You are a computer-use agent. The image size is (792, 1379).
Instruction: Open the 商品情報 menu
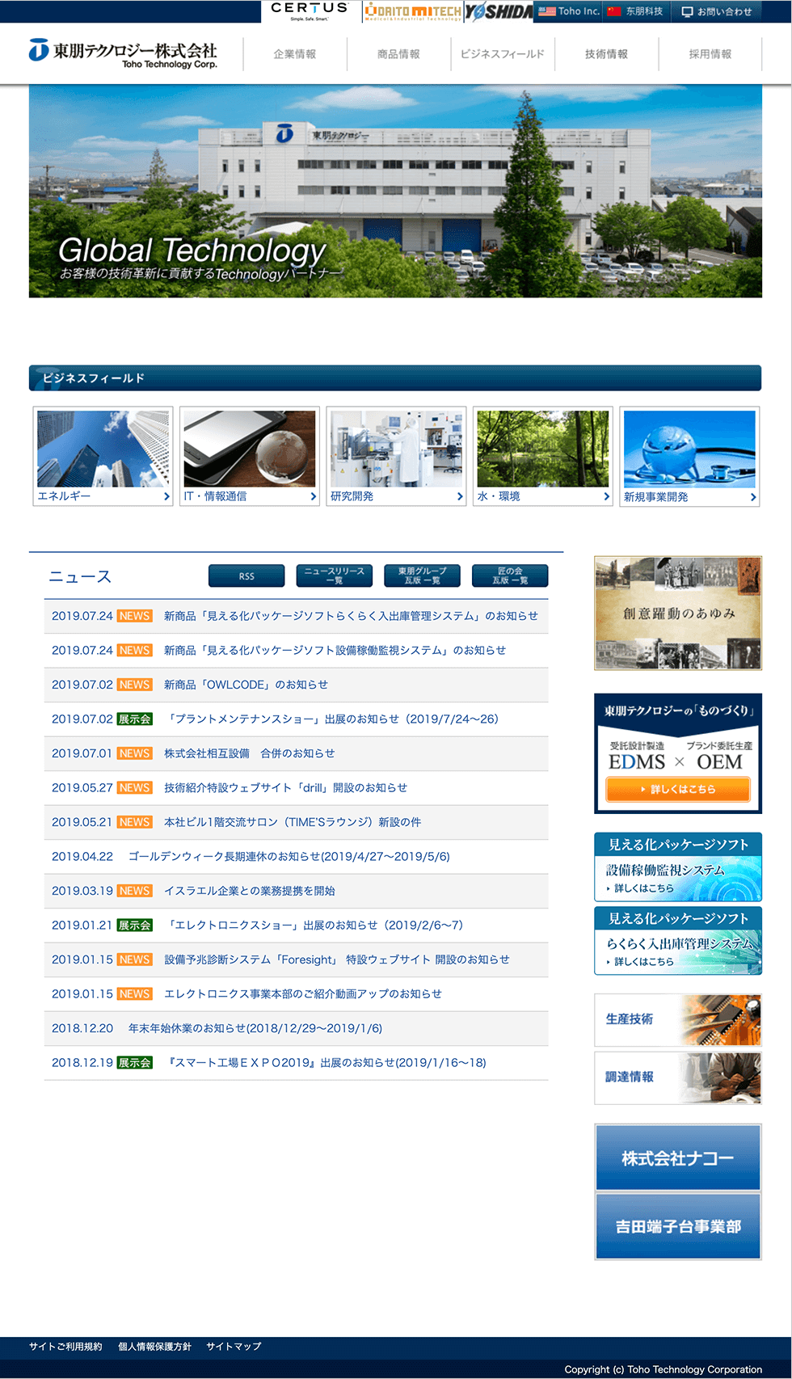[x=398, y=54]
